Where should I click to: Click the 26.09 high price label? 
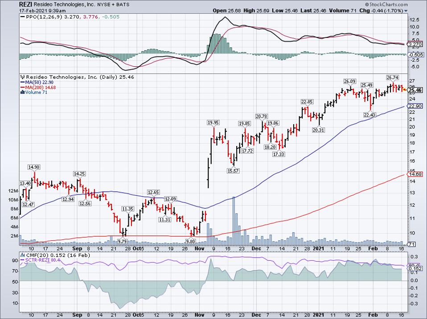(349, 81)
